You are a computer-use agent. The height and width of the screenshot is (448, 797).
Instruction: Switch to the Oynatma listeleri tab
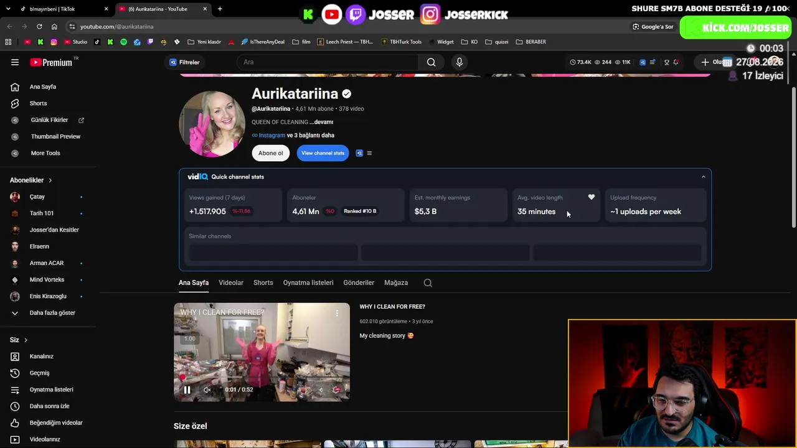[308, 282]
